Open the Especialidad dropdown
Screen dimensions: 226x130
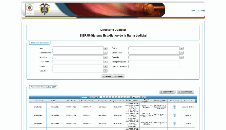pyautogui.click(x=181, y=53)
